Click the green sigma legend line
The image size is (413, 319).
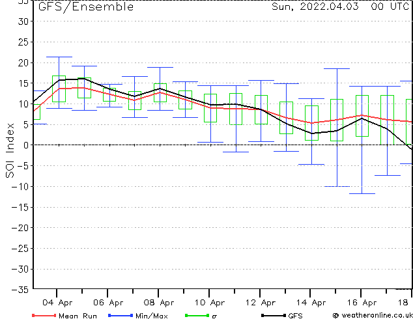(197, 315)
